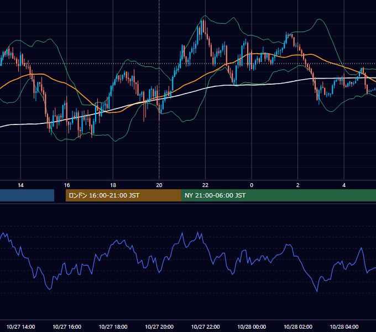Click the hour label 14 on price chart axis

[x=20, y=185]
